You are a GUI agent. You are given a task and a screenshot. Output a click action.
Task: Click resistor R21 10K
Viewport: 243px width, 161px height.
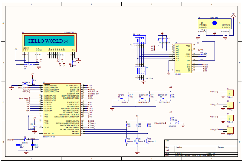pos(126,125)
